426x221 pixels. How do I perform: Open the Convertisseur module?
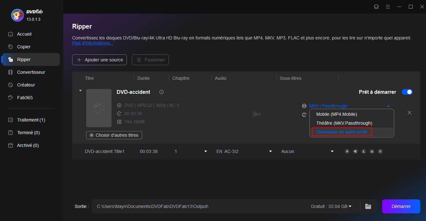coord(31,72)
